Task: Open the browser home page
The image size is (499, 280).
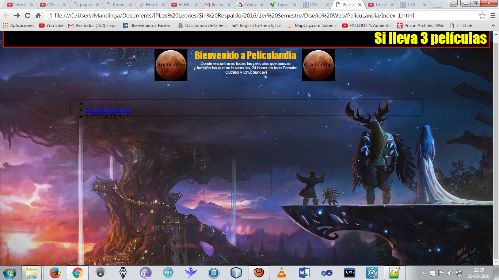Action: [38, 16]
